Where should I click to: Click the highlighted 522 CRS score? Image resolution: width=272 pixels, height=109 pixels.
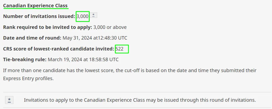tap(120, 49)
